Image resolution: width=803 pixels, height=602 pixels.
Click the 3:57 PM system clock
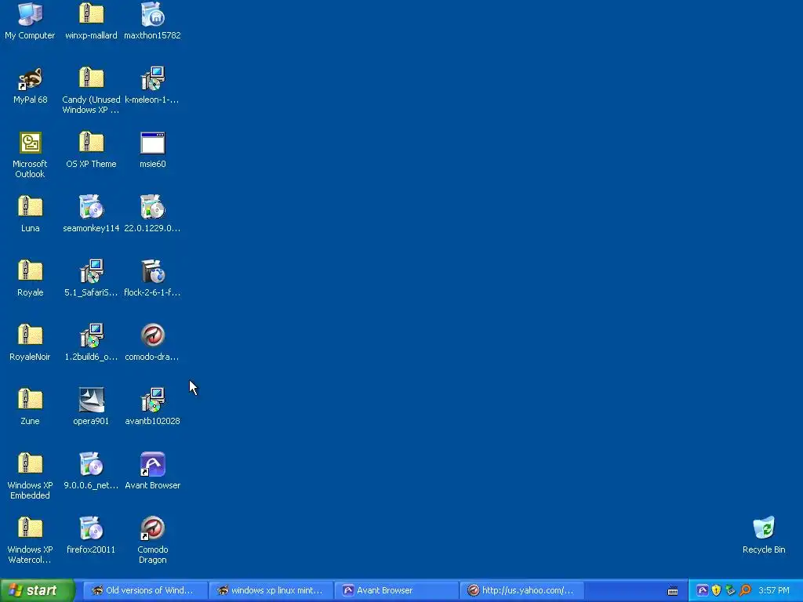pyautogui.click(x=774, y=590)
